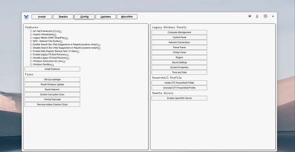Image resolution: width=295 pixels, height=152 pixels.
Task: Open the Printer Panel
Action: [x=179, y=52]
